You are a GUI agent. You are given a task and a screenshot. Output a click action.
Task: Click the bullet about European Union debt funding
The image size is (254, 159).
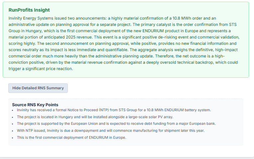pos(116,123)
